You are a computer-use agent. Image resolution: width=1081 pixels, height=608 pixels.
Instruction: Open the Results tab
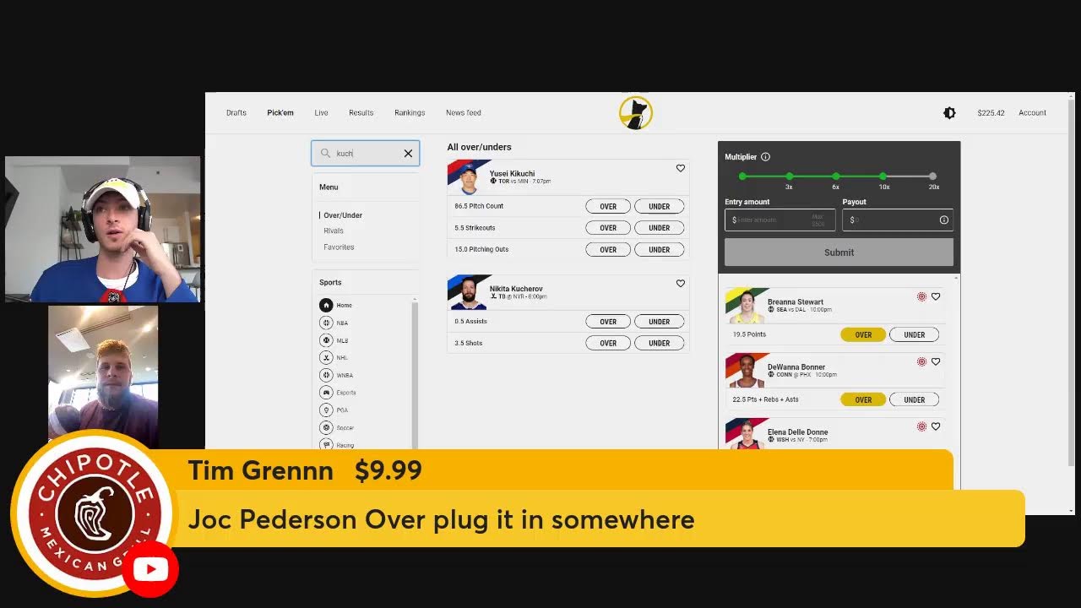[361, 112]
